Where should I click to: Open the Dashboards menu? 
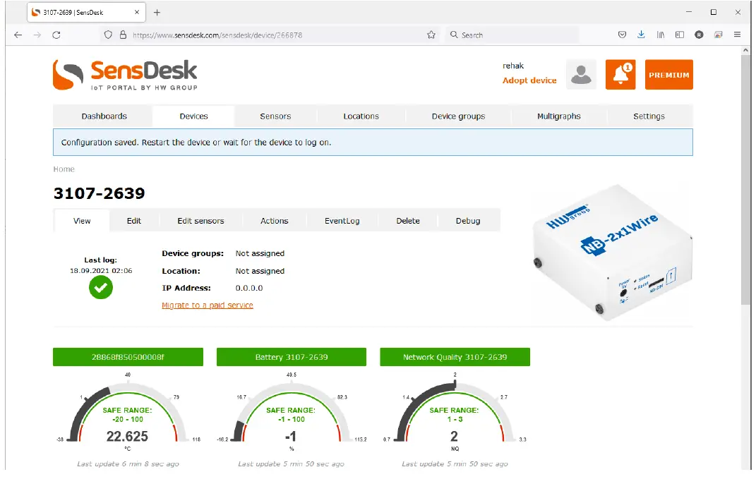click(104, 116)
